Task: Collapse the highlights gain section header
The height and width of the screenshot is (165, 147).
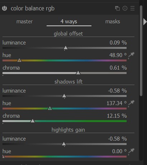Action: (68, 130)
